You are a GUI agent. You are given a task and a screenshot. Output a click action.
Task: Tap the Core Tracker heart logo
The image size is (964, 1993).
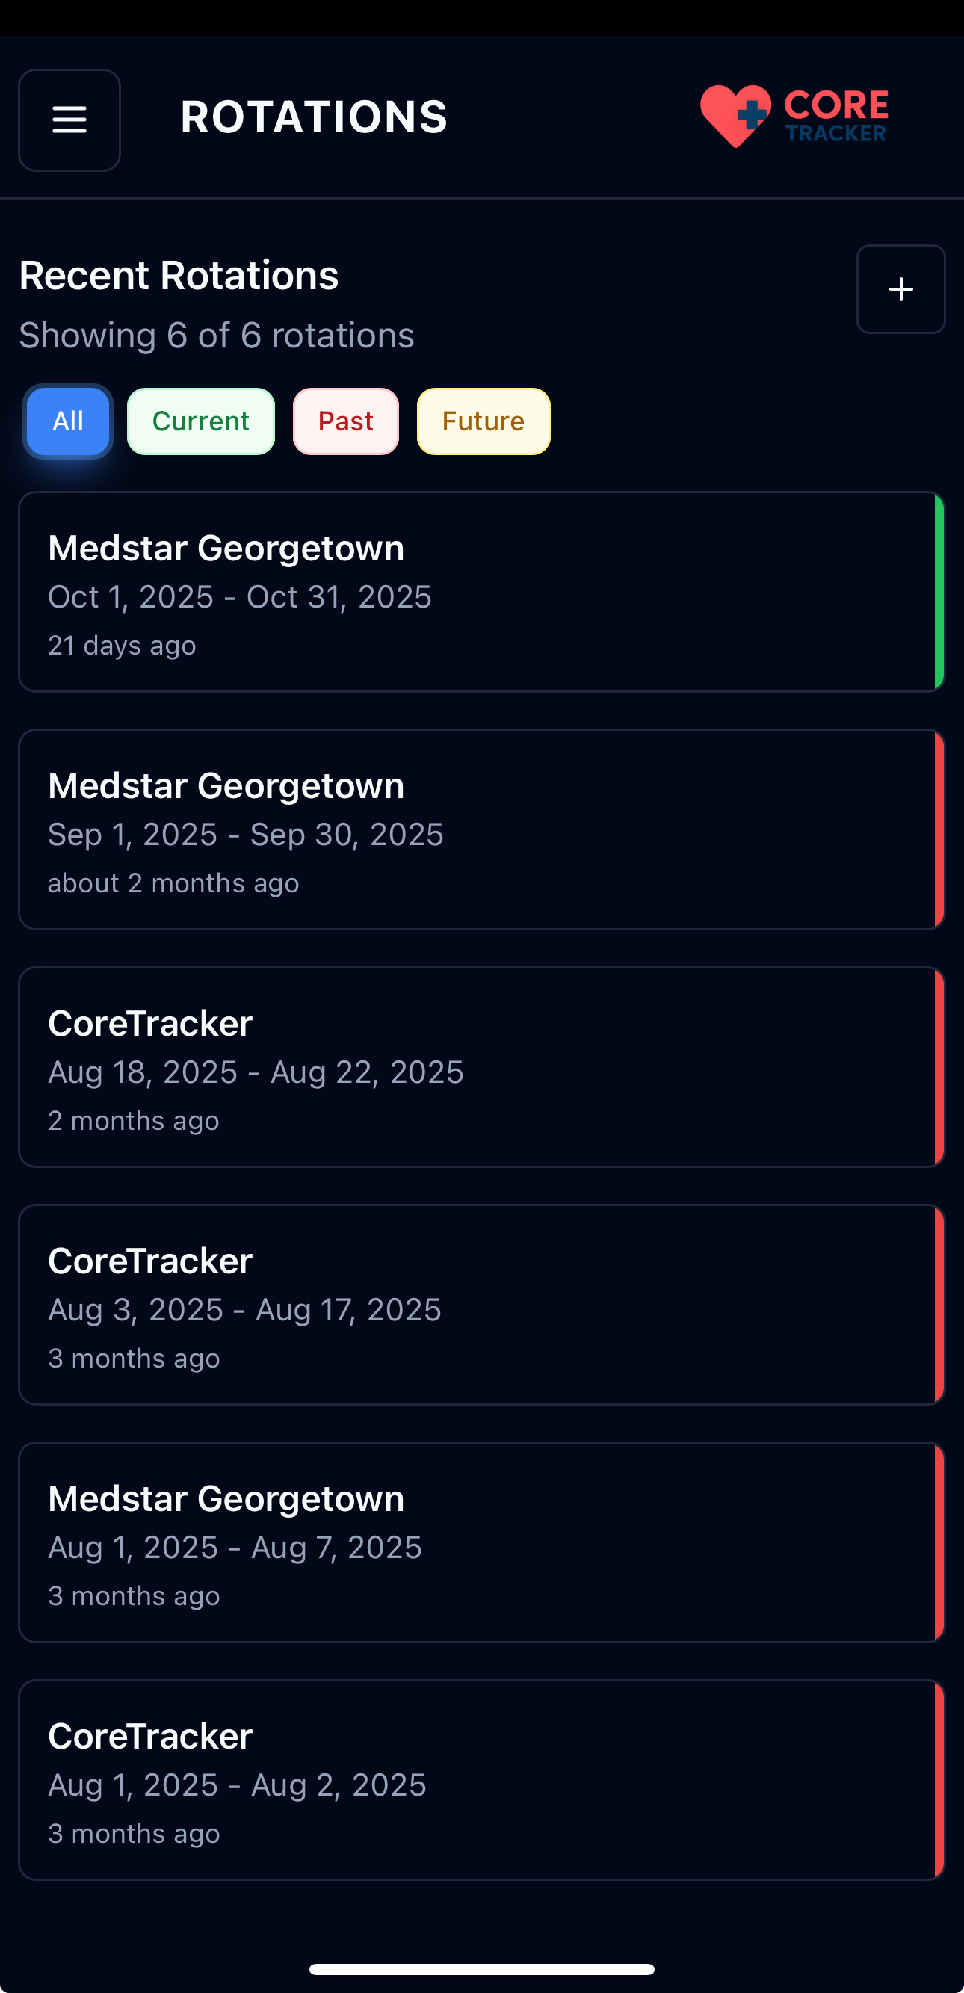735,116
